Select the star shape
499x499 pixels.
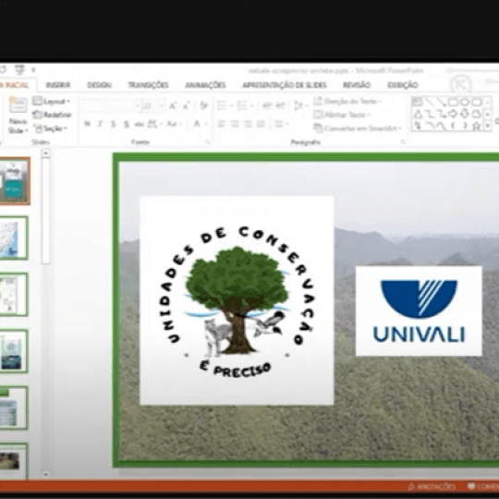click(x=477, y=127)
